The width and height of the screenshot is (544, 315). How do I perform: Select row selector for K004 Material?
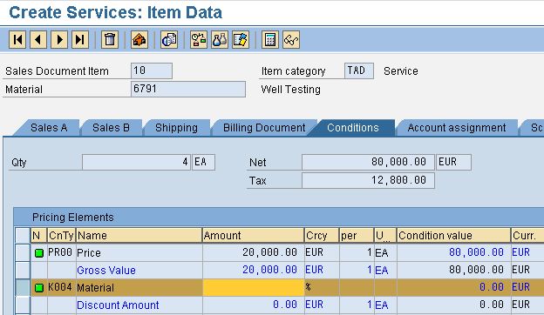[x=23, y=288]
